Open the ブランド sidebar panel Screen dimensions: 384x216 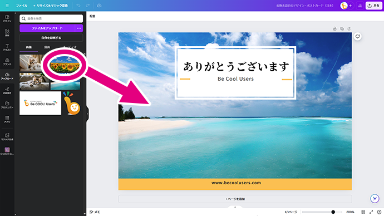pos(7,61)
